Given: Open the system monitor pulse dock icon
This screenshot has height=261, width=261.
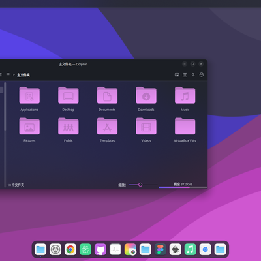Looking at the screenshot, I should point(115,249).
